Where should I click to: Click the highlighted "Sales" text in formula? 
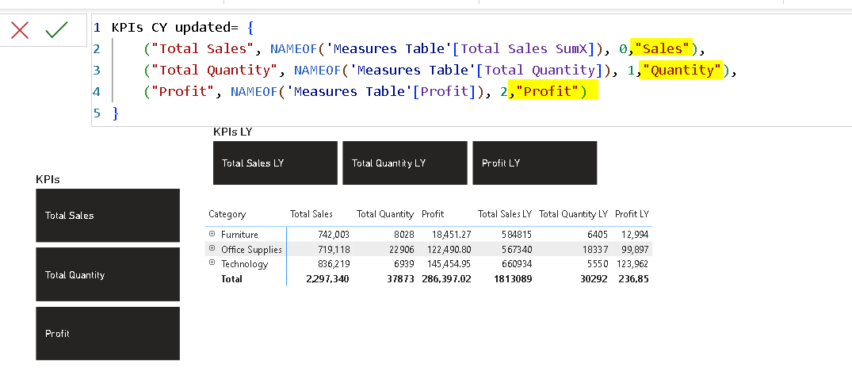pos(663,48)
